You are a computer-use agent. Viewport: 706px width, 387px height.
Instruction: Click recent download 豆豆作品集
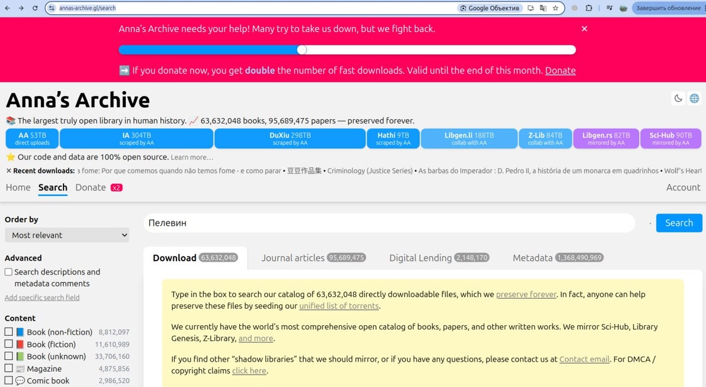pyautogui.click(x=304, y=171)
